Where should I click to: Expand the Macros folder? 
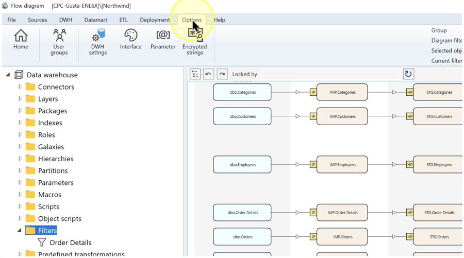[x=20, y=195]
